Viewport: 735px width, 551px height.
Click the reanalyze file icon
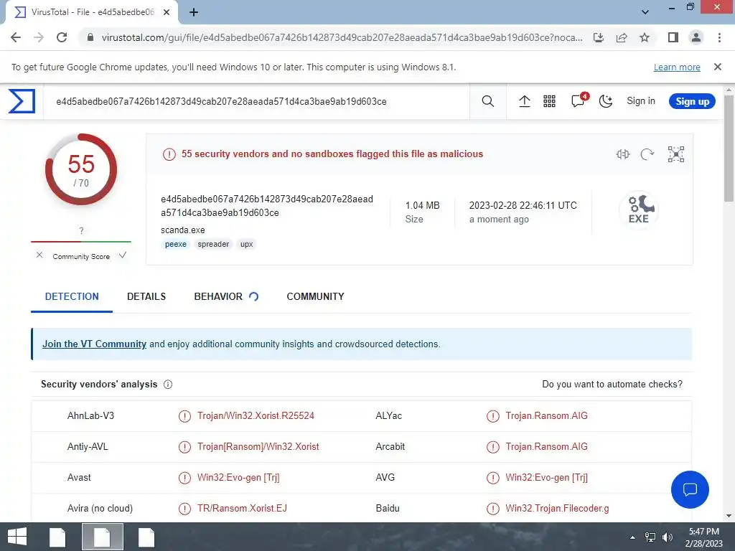click(x=647, y=154)
